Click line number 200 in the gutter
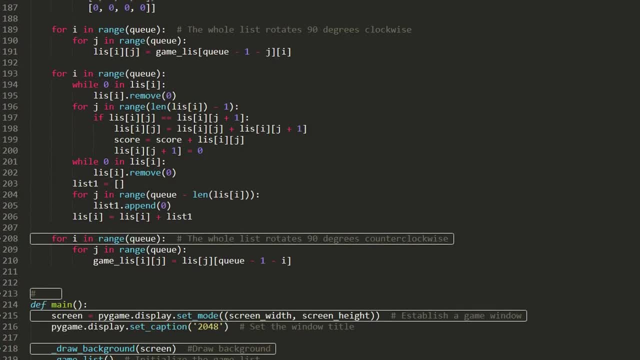The width and height of the screenshot is (640, 360). (10, 150)
